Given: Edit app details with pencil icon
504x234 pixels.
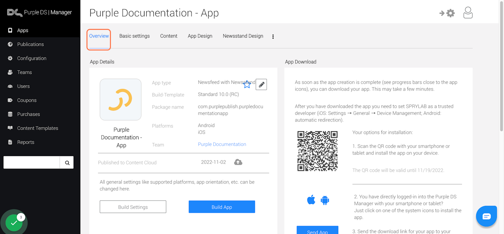Looking at the screenshot, I should point(261,84).
